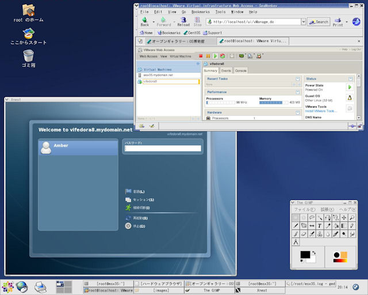The image size is (368, 295).
Task: Collapse the Recent Tasks panel
Action: 298,79
